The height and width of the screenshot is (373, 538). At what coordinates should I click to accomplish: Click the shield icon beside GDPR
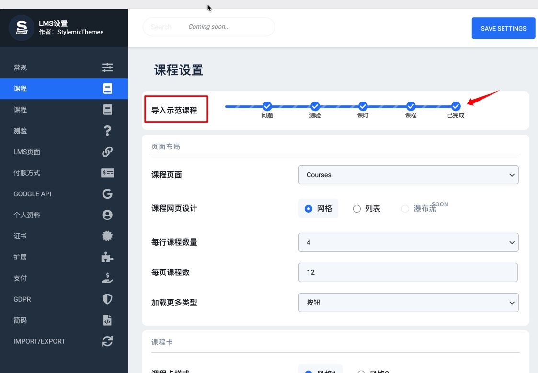pyautogui.click(x=107, y=299)
